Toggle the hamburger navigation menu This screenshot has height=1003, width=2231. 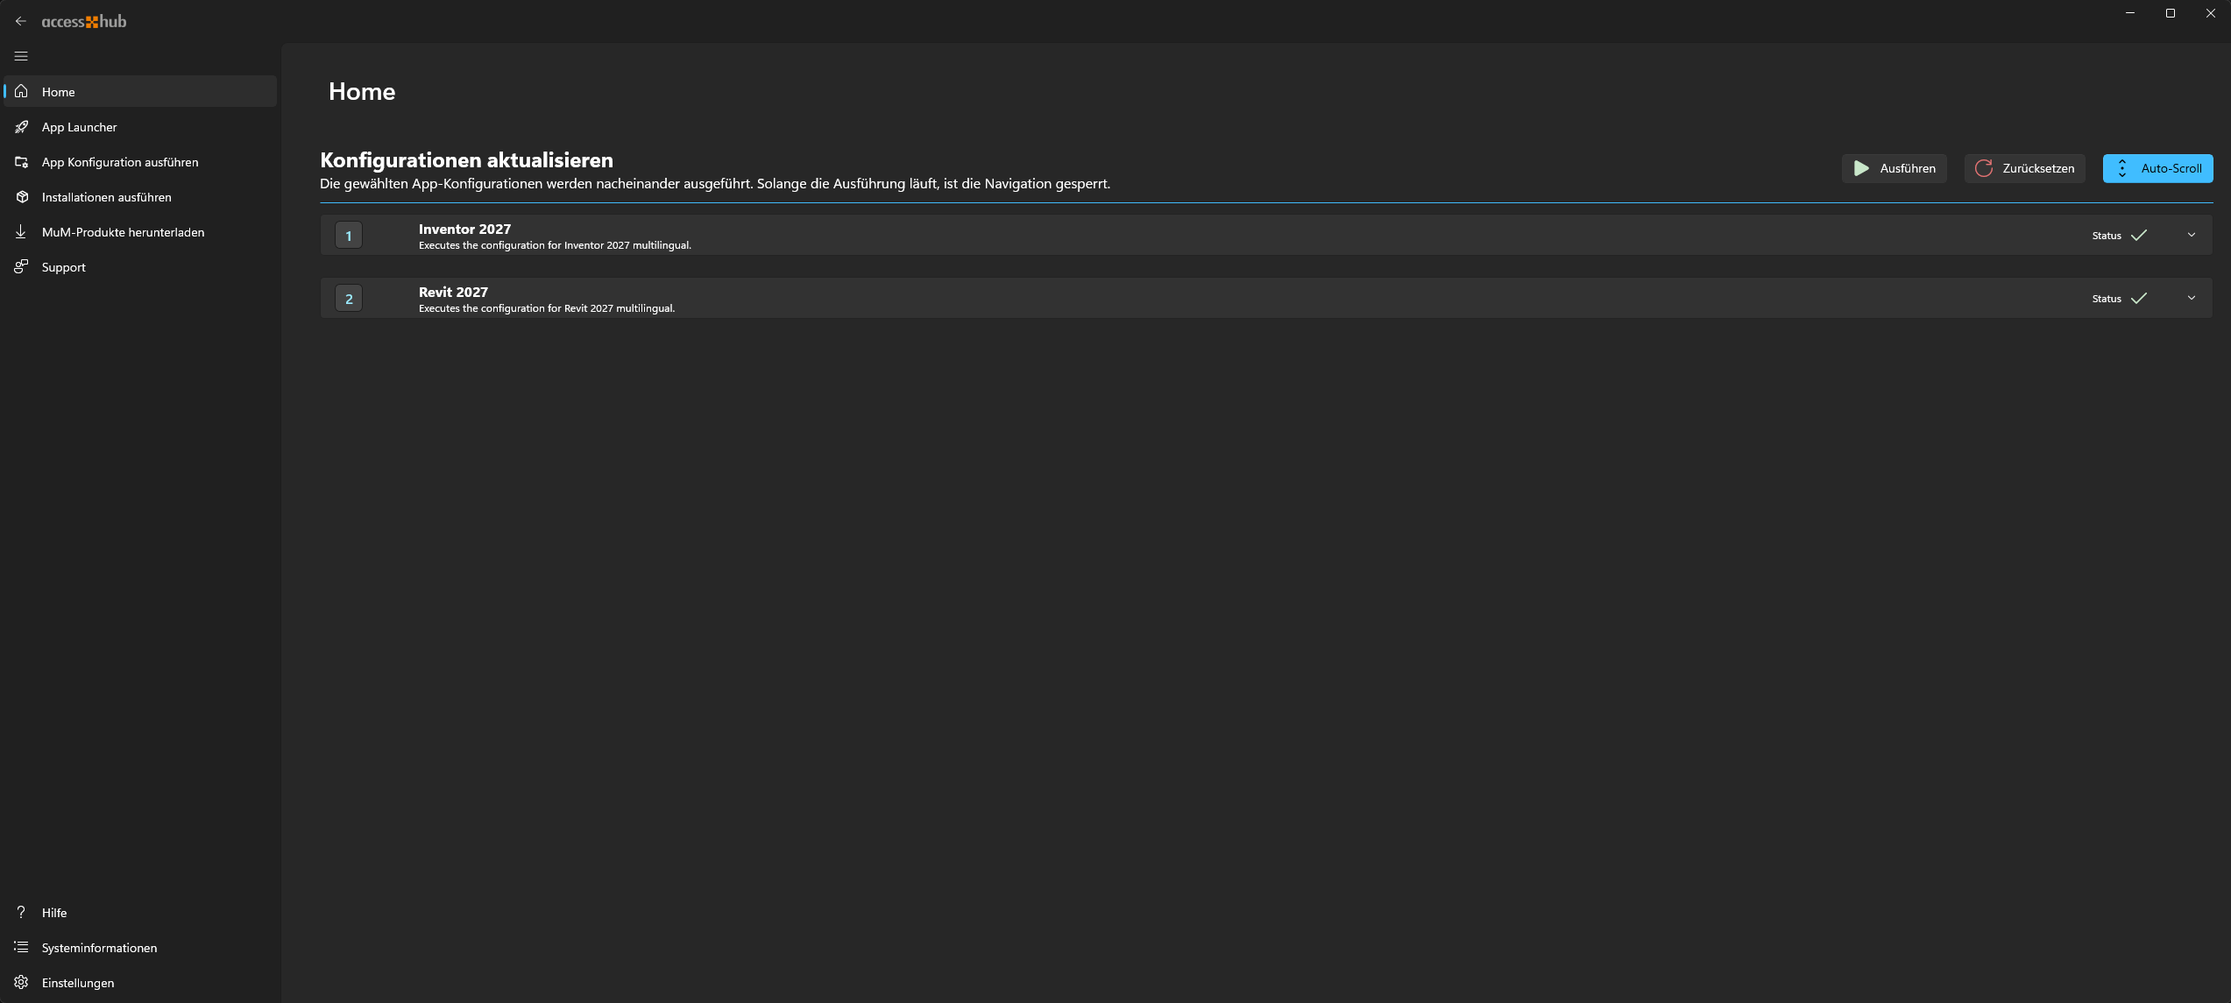pyautogui.click(x=21, y=56)
